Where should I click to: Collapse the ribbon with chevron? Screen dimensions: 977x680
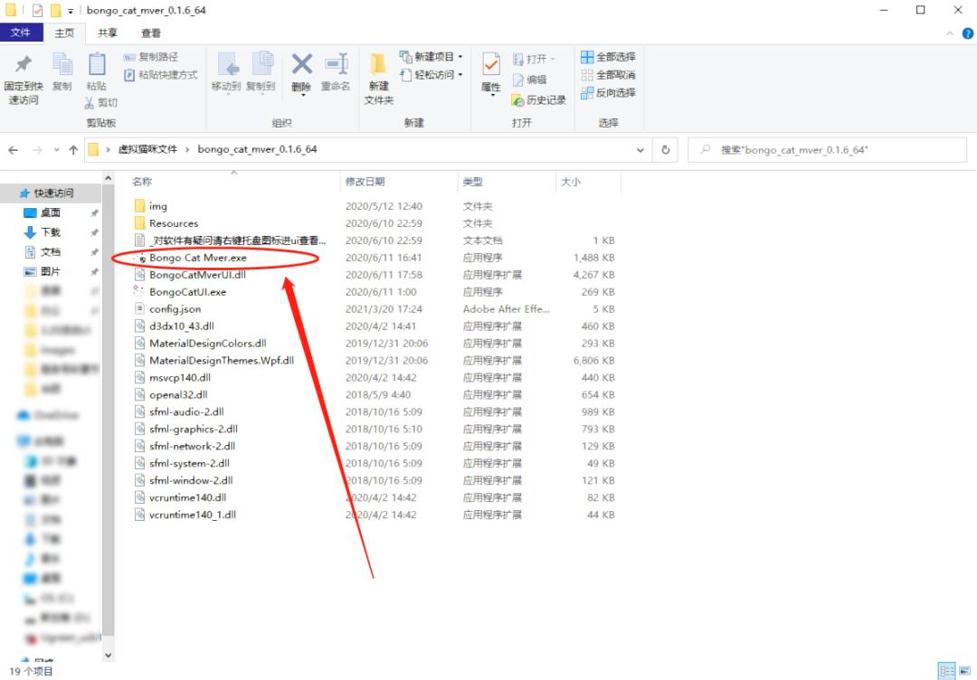tap(950, 33)
